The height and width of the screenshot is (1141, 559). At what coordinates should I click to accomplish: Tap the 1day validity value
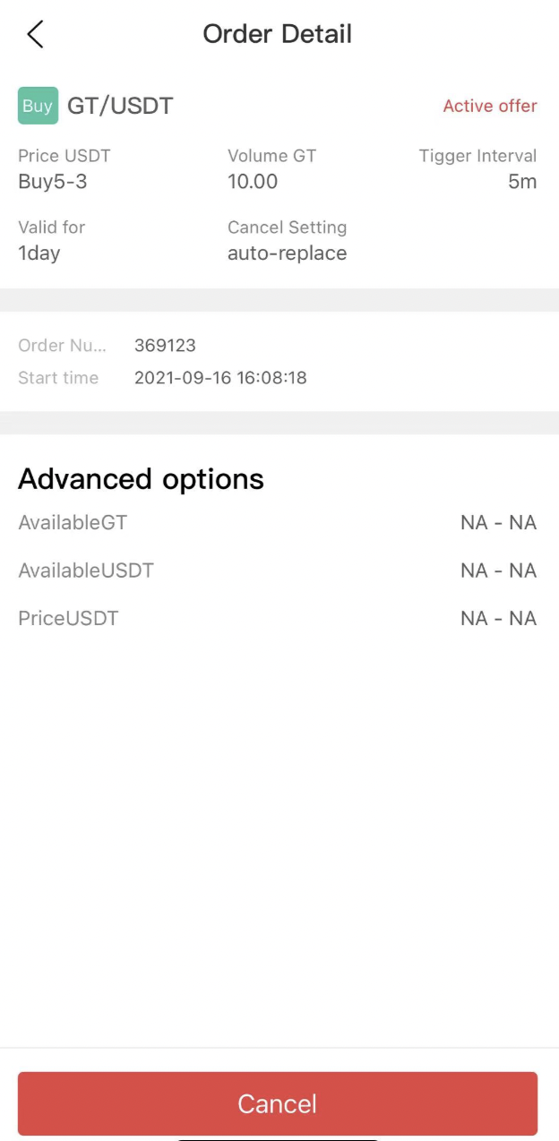pyautogui.click(x=39, y=253)
